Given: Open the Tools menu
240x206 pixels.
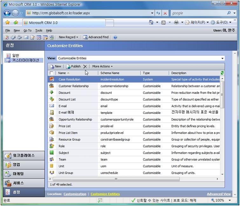Looking at the screenshot, I should coord(39,30).
